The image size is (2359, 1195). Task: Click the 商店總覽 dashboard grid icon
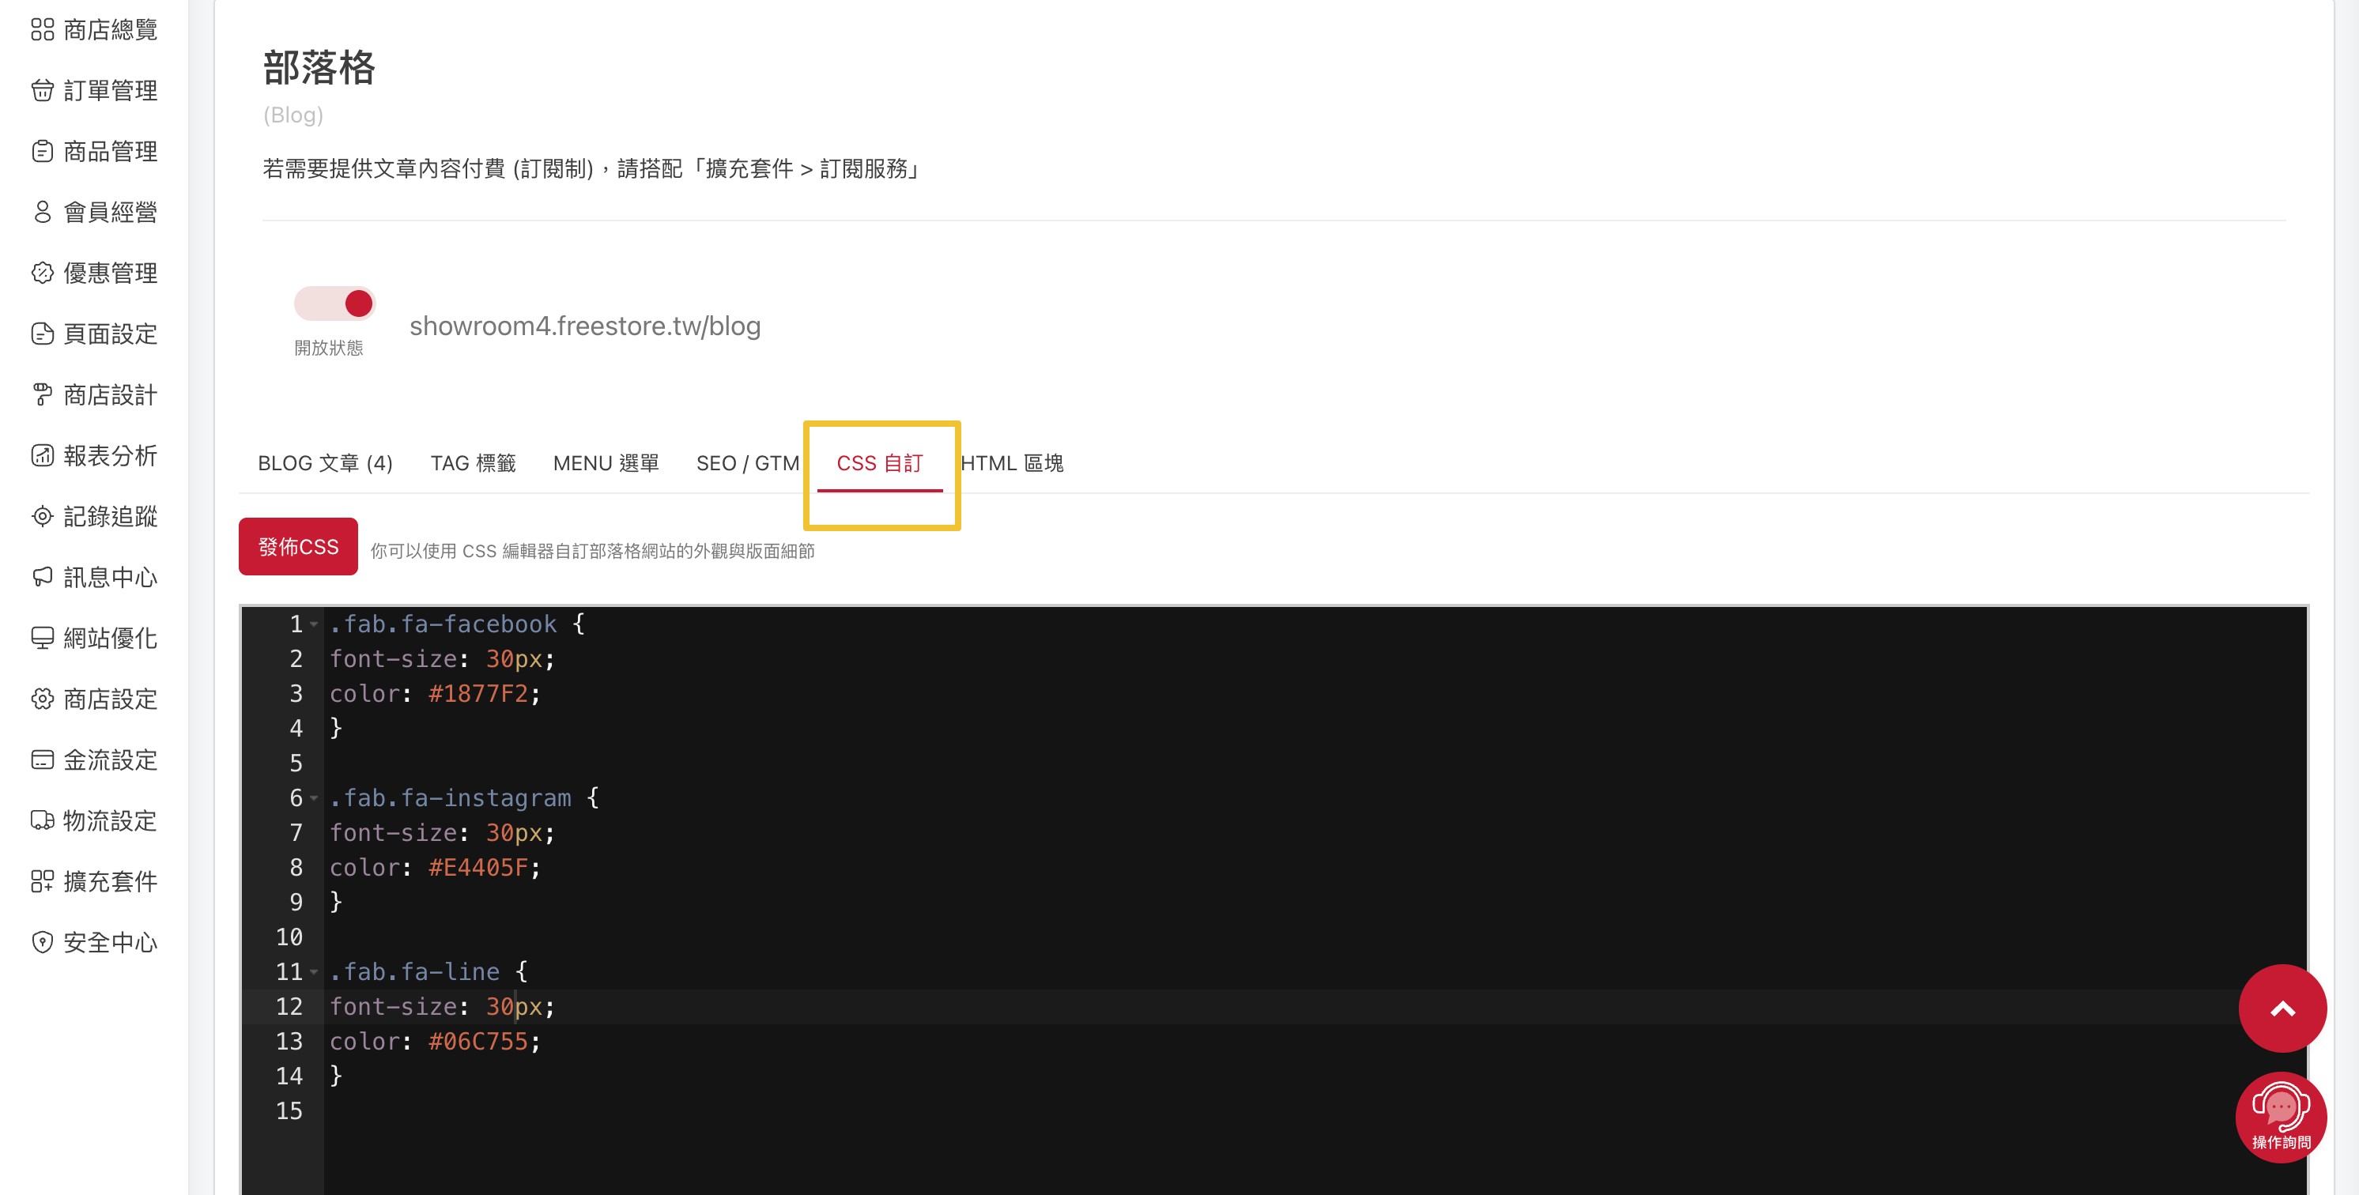coord(42,29)
